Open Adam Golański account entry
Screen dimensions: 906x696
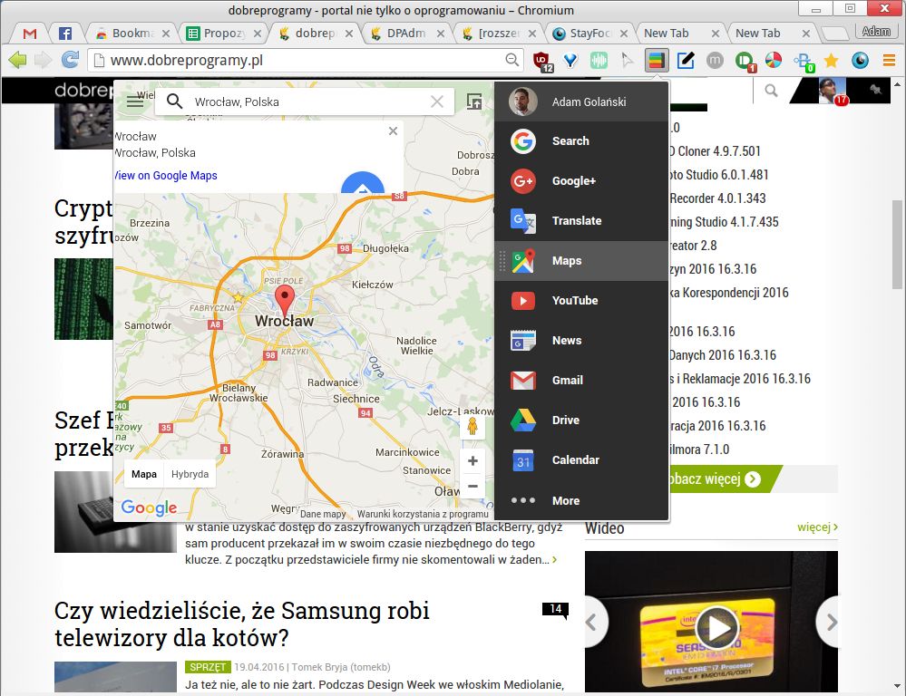[x=581, y=101]
